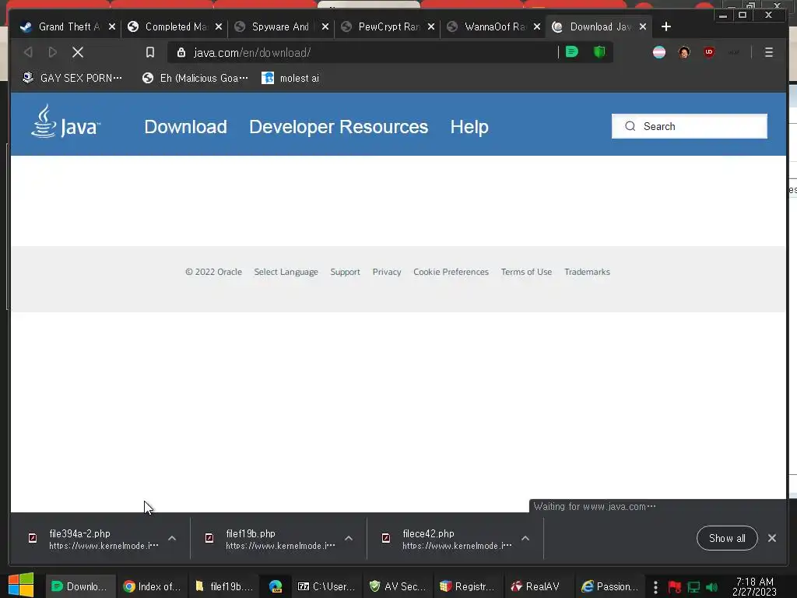Switch to Index of Chrome taskbar item

[152, 586]
